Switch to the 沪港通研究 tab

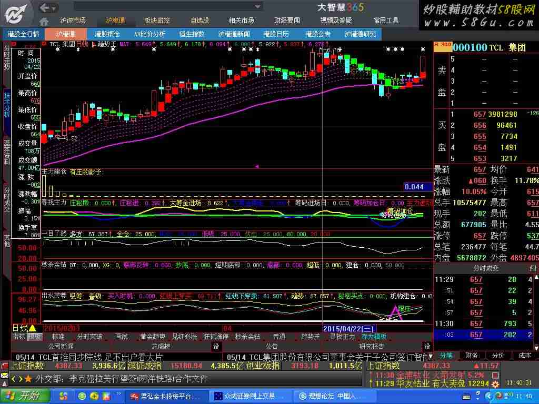coord(360,34)
